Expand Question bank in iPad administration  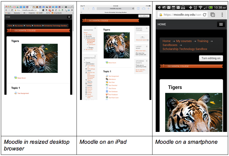pos(86,96)
